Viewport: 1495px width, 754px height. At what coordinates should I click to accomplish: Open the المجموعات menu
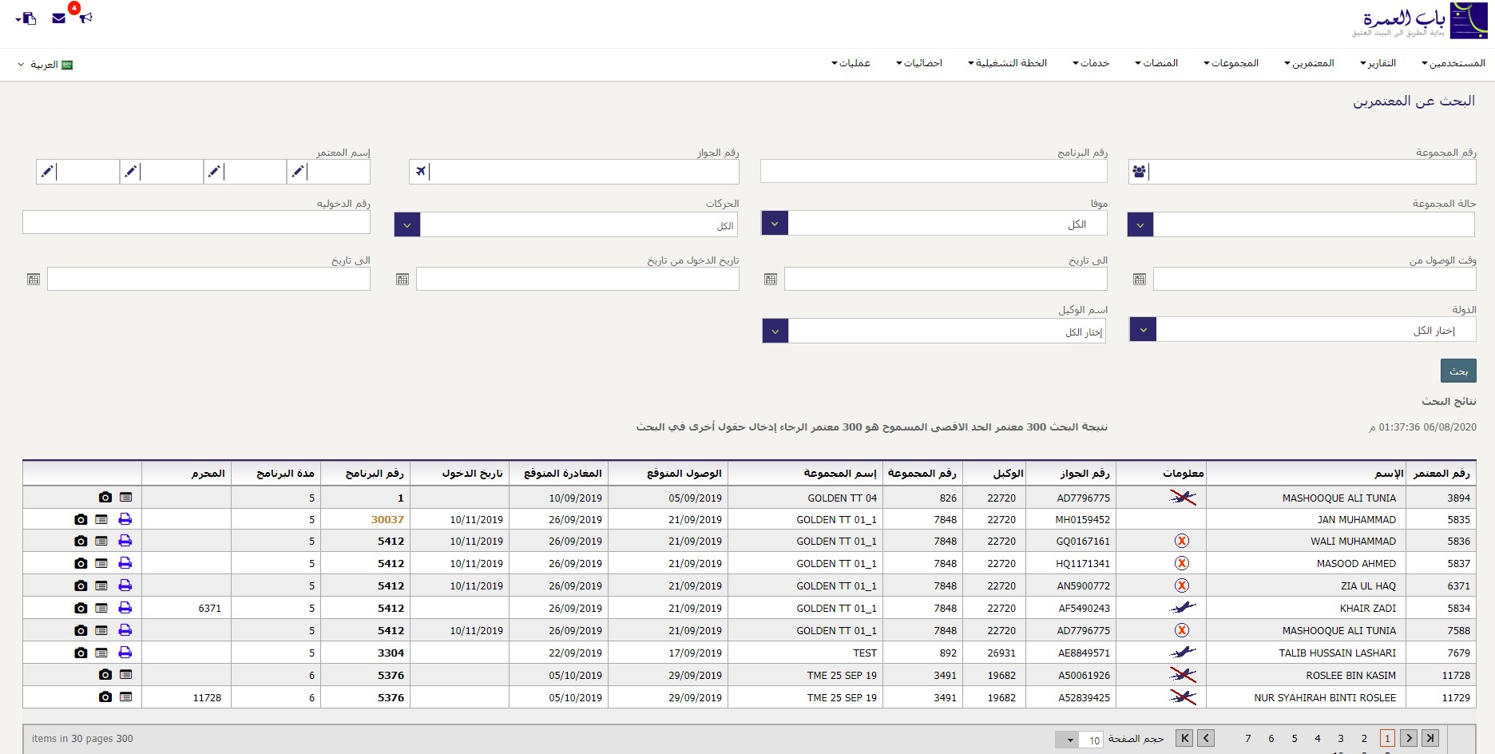pyautogui.click(x=1231, y=63)
